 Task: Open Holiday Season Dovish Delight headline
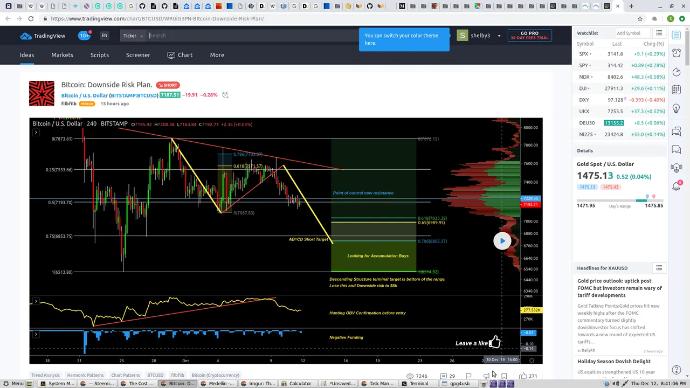coord(614,361)
